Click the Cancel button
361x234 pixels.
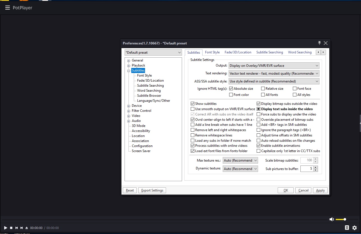[303, 190]
